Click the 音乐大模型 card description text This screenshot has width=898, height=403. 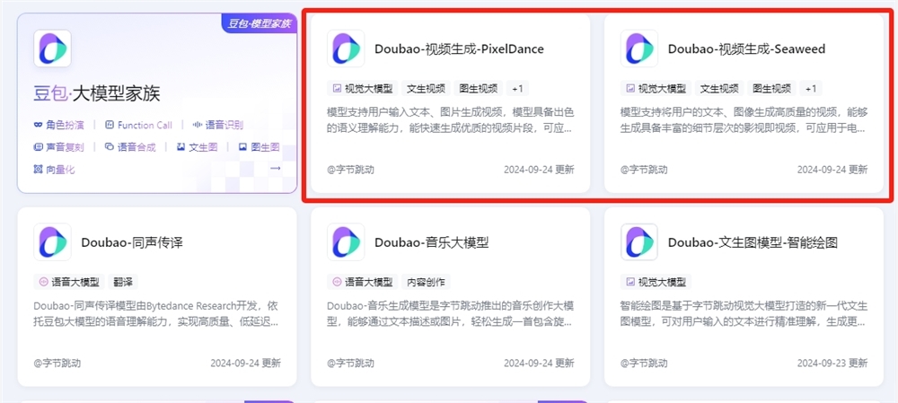(450, 314)
